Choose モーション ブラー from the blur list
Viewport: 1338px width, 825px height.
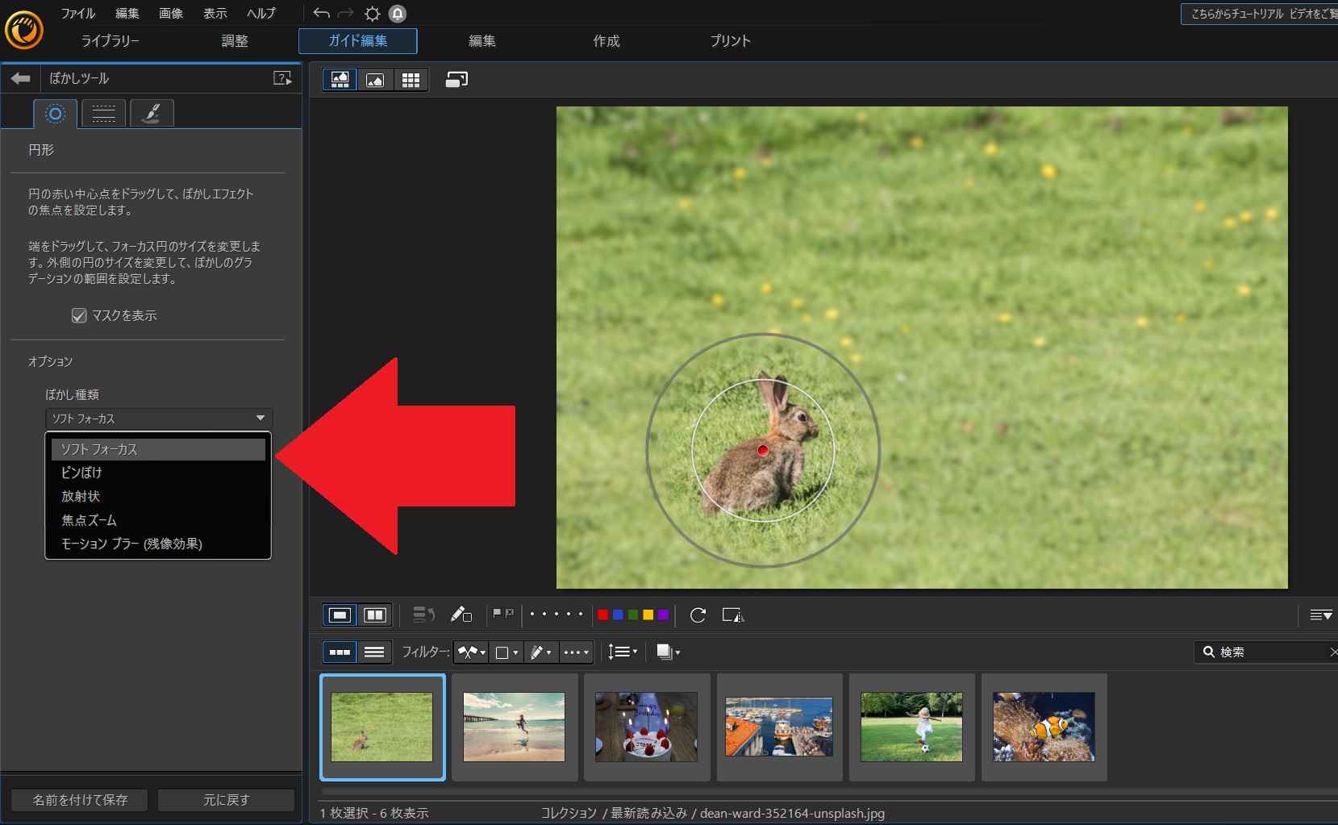[131, 544]
